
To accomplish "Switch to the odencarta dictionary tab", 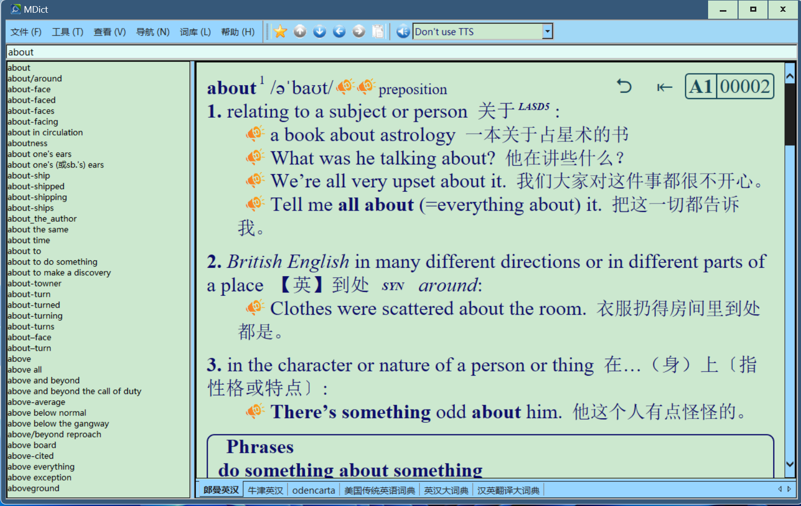I will (x=313, y=490).
